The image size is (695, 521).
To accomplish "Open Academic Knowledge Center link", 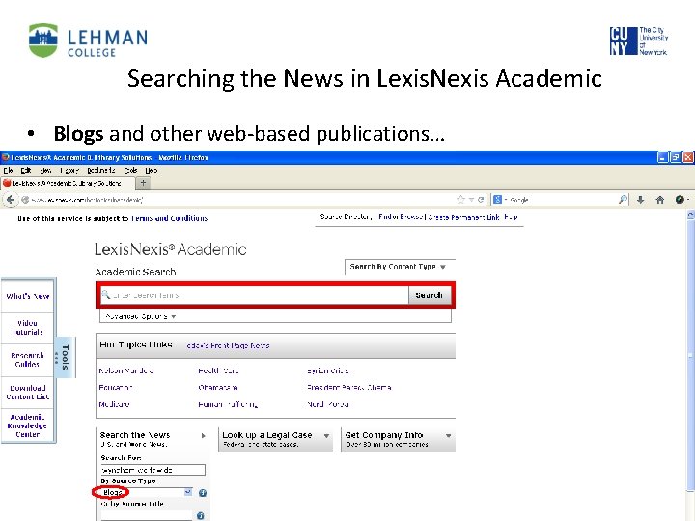I will click(x=27, y=425).
